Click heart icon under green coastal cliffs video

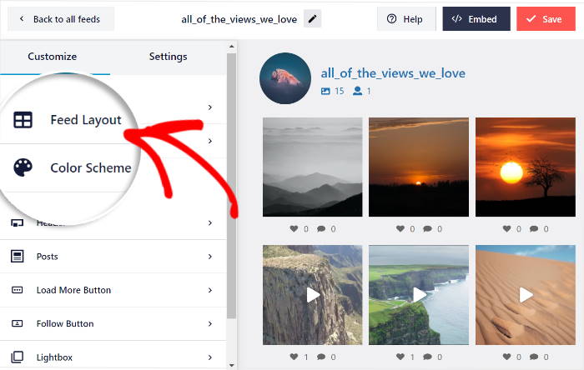tap(400, 357)
